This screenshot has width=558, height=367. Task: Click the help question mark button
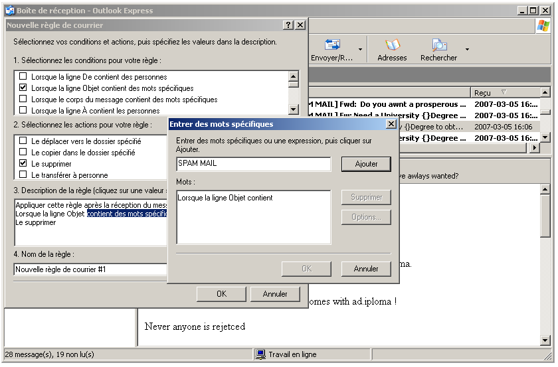point(288,25)
